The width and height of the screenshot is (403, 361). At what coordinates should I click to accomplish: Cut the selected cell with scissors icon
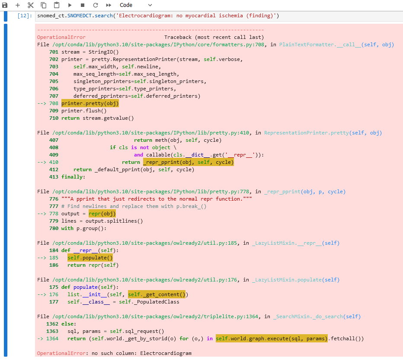(31, 5)
